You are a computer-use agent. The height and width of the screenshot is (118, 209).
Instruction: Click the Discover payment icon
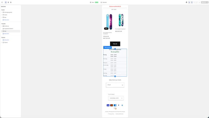coord(115,108)
